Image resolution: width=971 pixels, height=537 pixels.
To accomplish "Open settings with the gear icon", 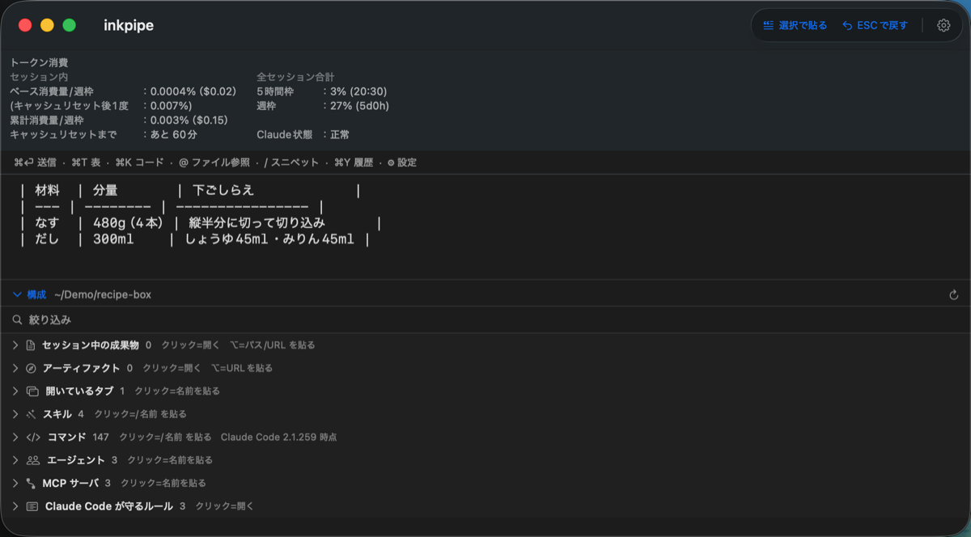I will [x=943, y=25].
